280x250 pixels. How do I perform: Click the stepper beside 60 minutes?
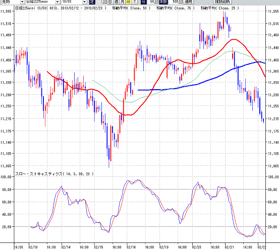pyautogui.click(x=156, y=2)
